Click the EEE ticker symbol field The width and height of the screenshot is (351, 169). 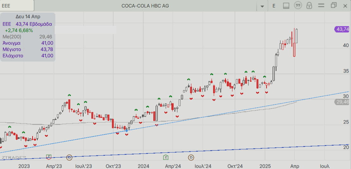[17, 6]
